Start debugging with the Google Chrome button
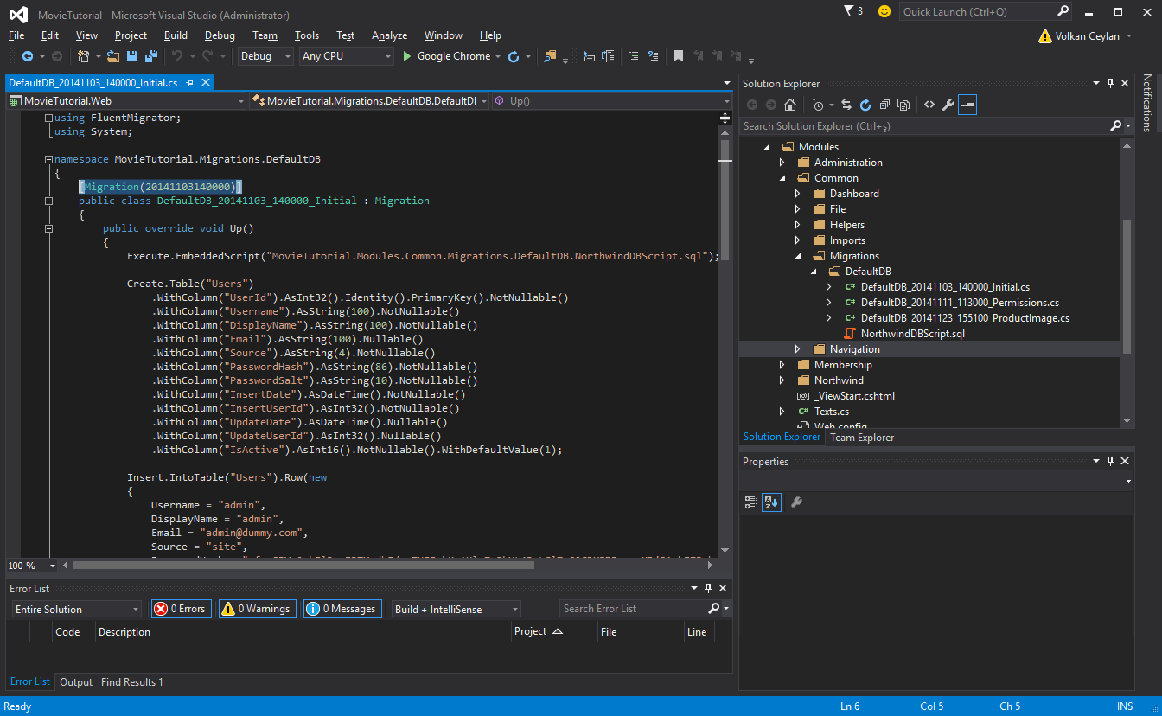This screenshot has height=716, width=1162. click(x=445, y=56)
